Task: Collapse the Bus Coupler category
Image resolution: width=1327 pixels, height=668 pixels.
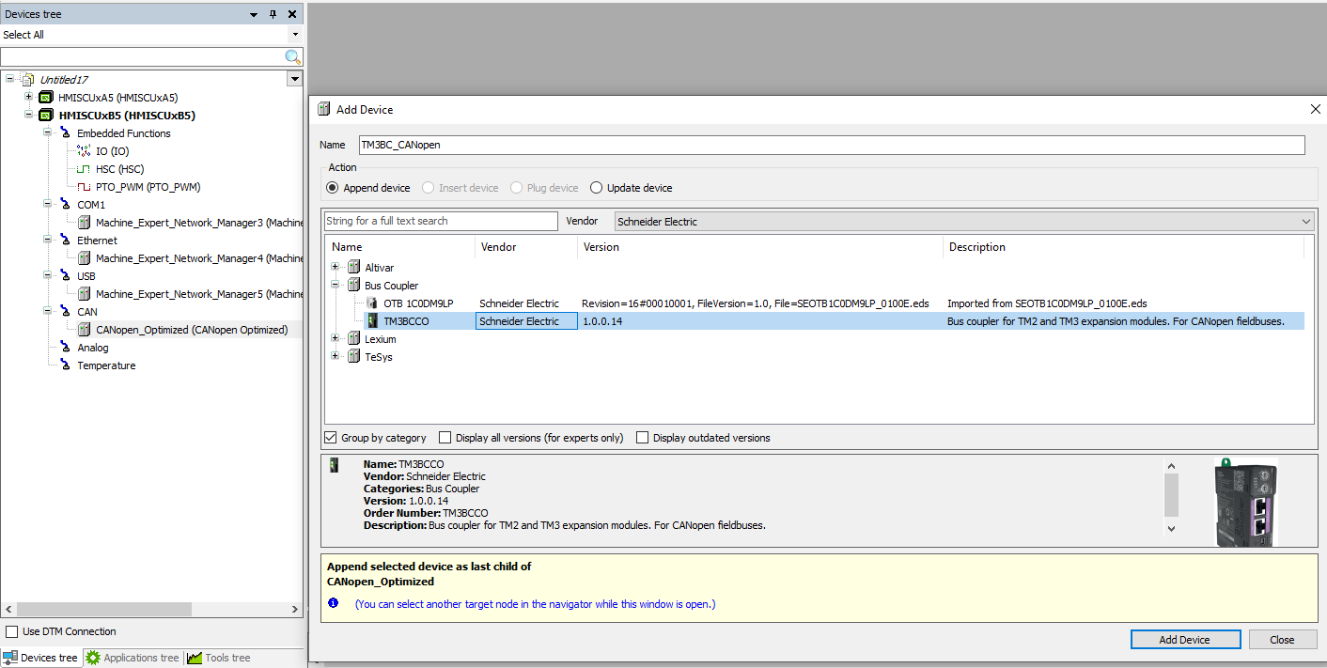Action: click(x=336, y=286)
